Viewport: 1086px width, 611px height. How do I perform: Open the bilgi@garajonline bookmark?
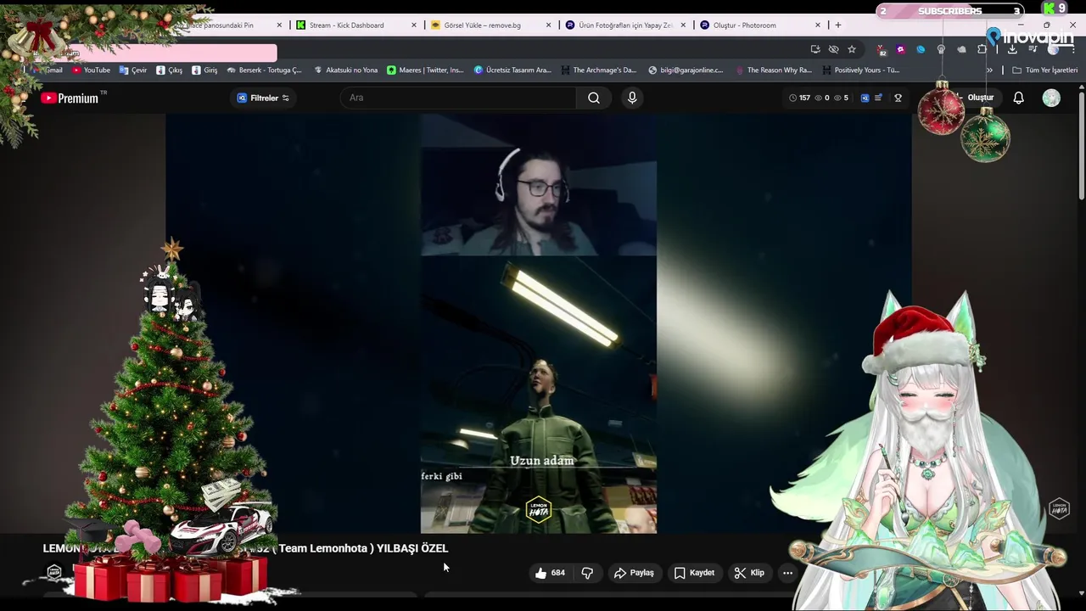pyautogui.click(x=686, y=70)
